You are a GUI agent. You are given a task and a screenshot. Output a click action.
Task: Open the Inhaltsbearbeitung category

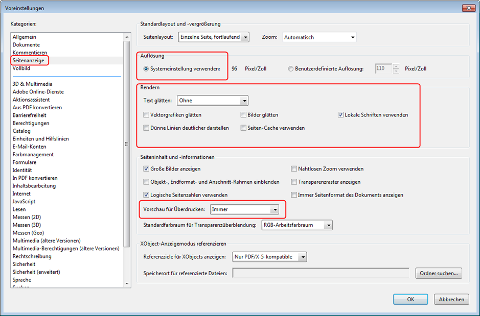(34, 186)
